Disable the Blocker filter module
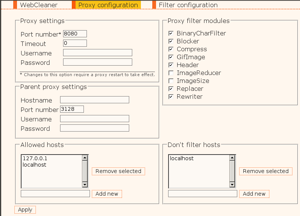The width and height of the screenshot is (300, 216). point(171,41)
